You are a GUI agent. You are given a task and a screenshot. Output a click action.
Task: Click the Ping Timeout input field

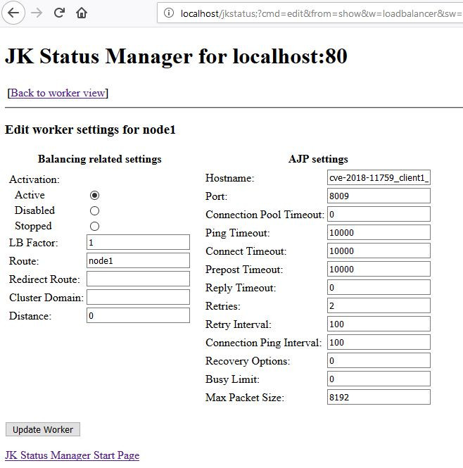[379, 232]
